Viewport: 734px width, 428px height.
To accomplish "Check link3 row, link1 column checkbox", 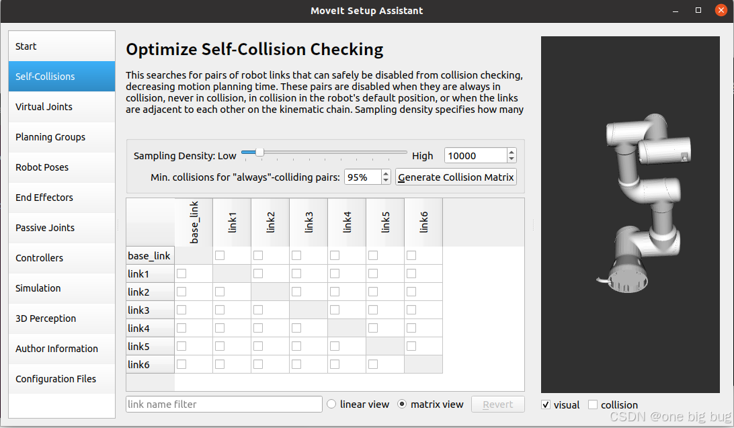I will coord(220,310).
